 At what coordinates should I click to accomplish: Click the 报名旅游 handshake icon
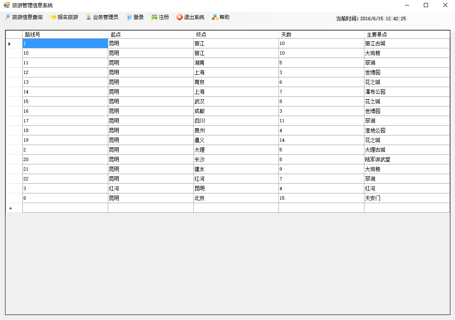click(x=53, y=17)
